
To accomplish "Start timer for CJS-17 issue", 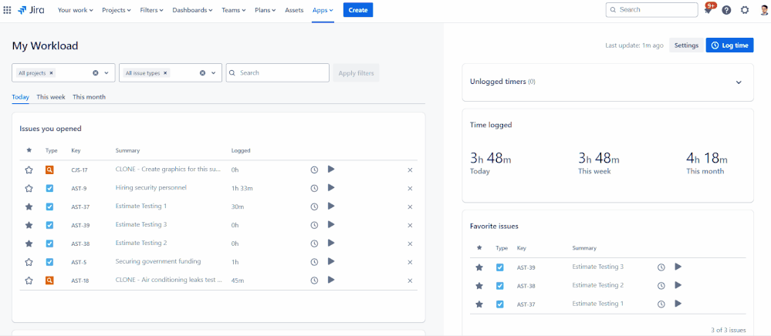I will [x=331, y=170].
